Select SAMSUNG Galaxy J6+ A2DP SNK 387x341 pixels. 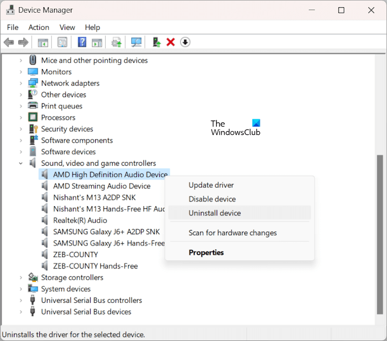(106, 232)
